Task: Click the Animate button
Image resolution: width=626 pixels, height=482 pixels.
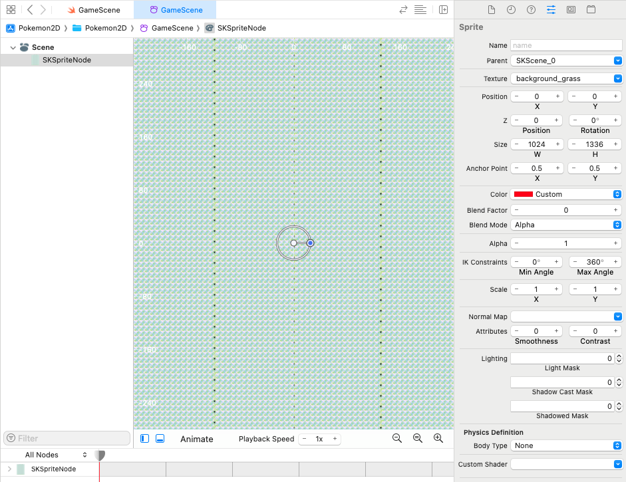Action: pyautogui.click(x=196, y=439)
